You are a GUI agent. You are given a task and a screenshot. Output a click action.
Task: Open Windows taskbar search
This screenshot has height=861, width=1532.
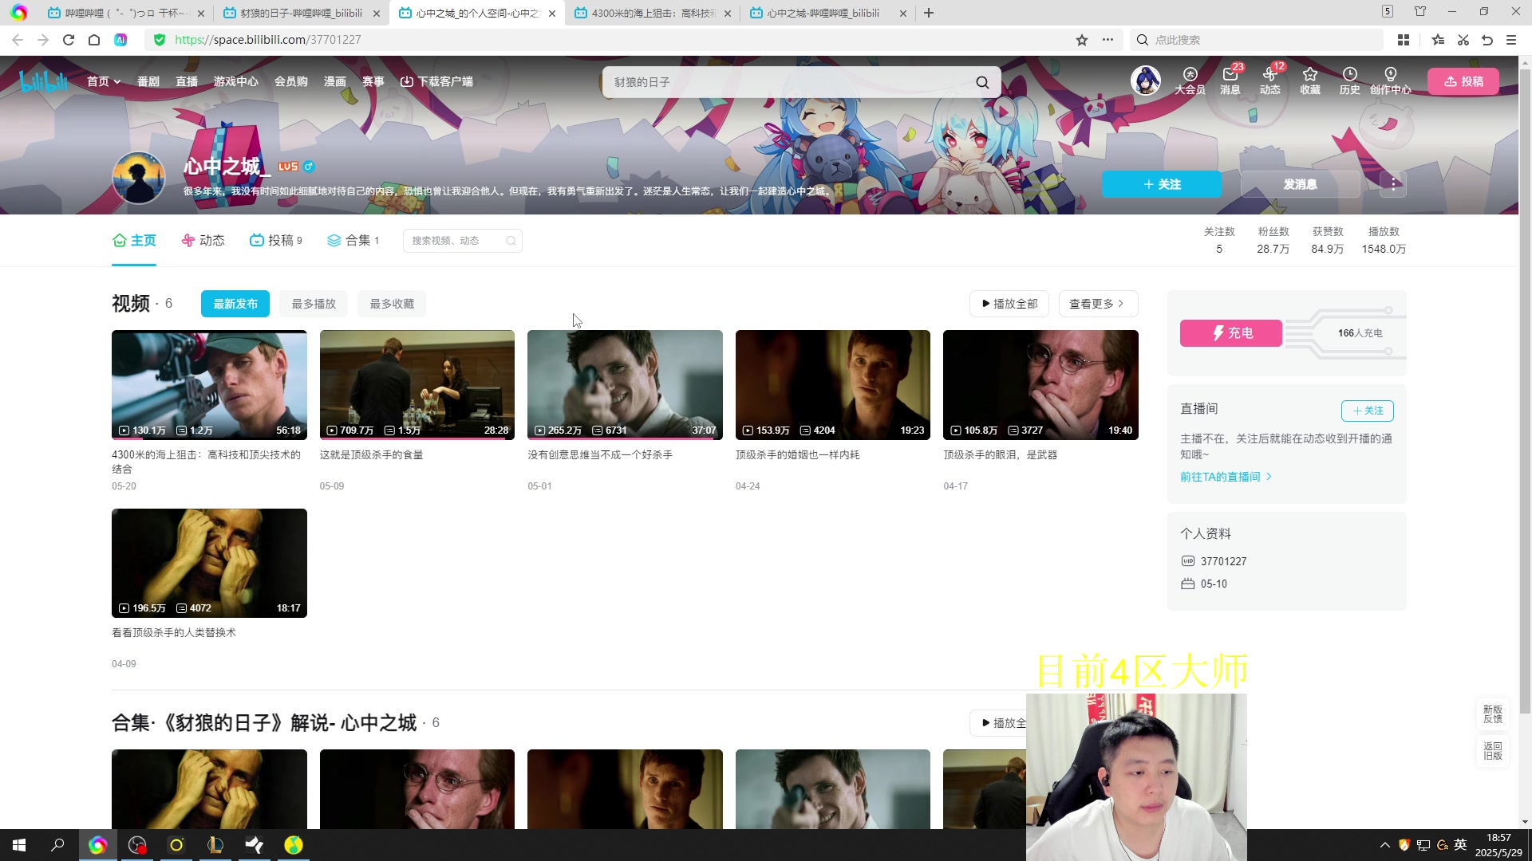coord(57,845)
